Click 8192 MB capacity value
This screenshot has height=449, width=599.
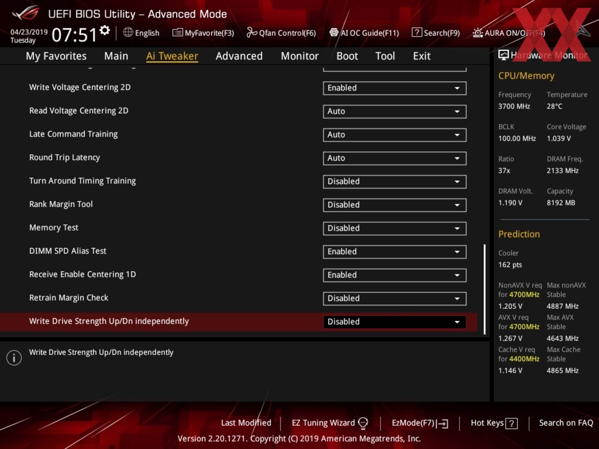[561, 202]
